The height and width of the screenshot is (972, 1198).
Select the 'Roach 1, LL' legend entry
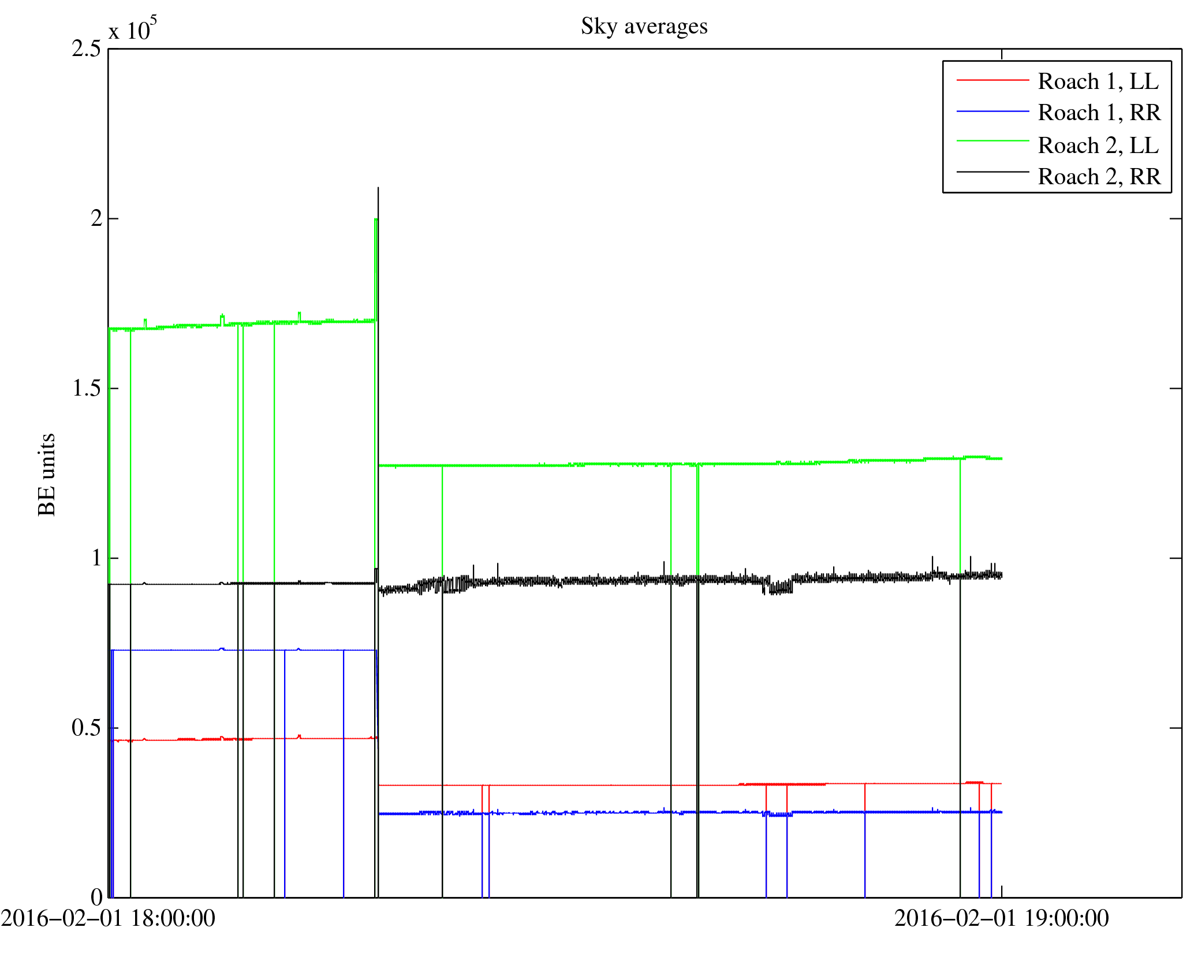[x=1098, y=81]
